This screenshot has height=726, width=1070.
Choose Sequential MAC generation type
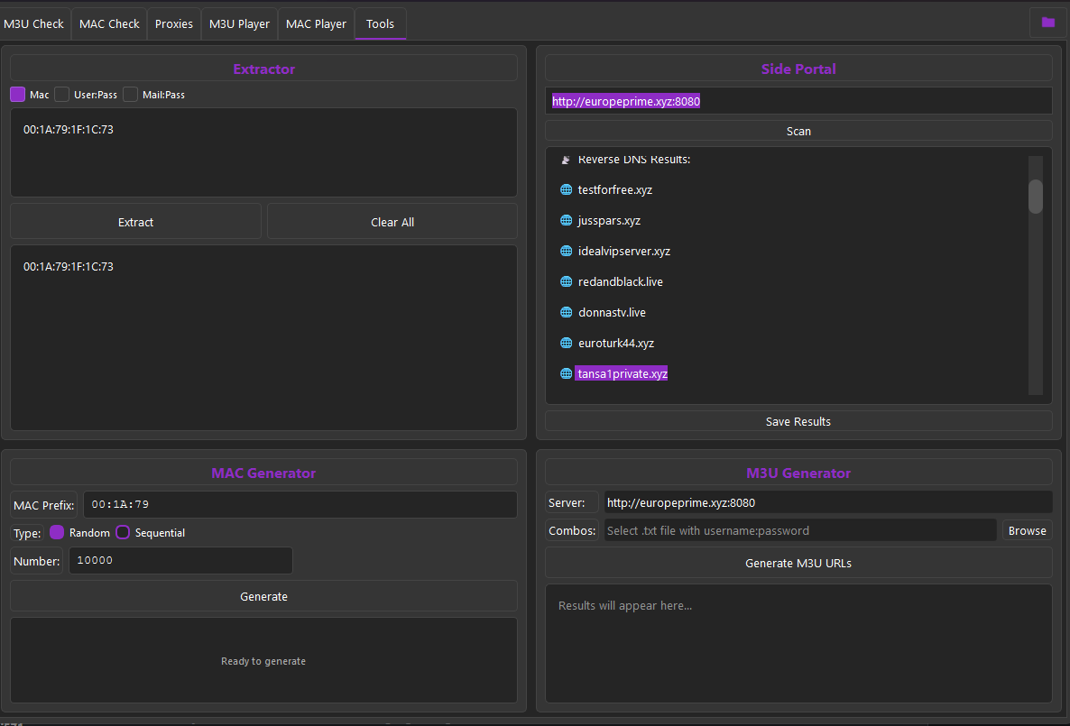(122, 532)
